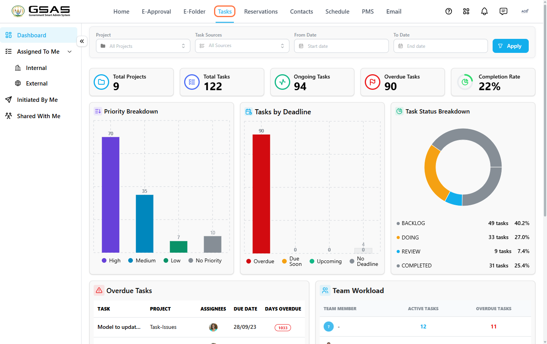Open the External tasks link
547x344 pixels.
(37, 83)
